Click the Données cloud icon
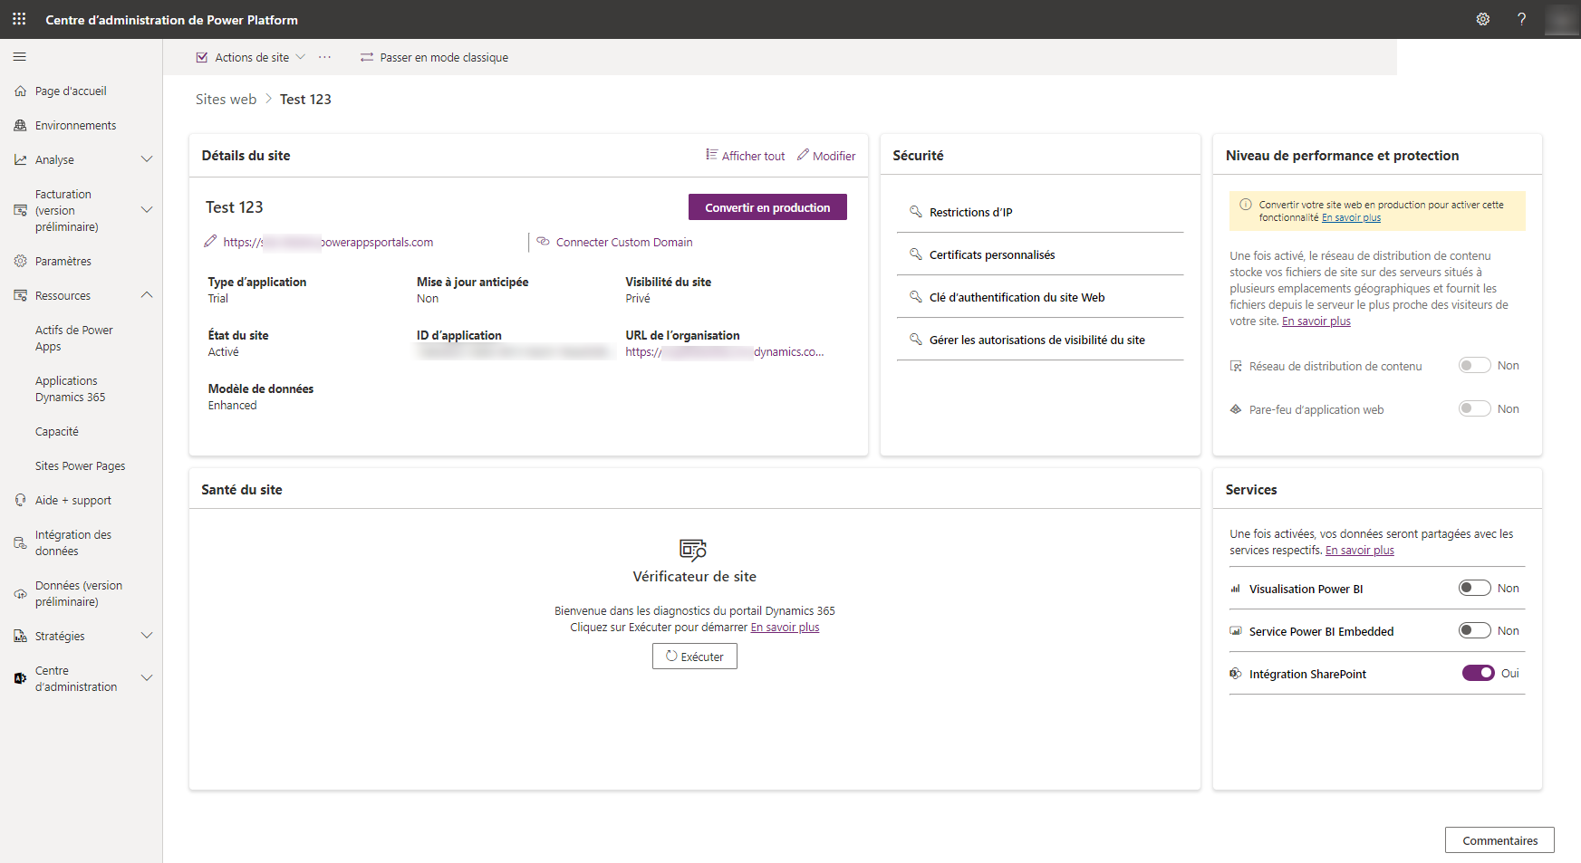The width and height of the screenshot is (1581, 863). pyautogui.click(x=20, y=594)
